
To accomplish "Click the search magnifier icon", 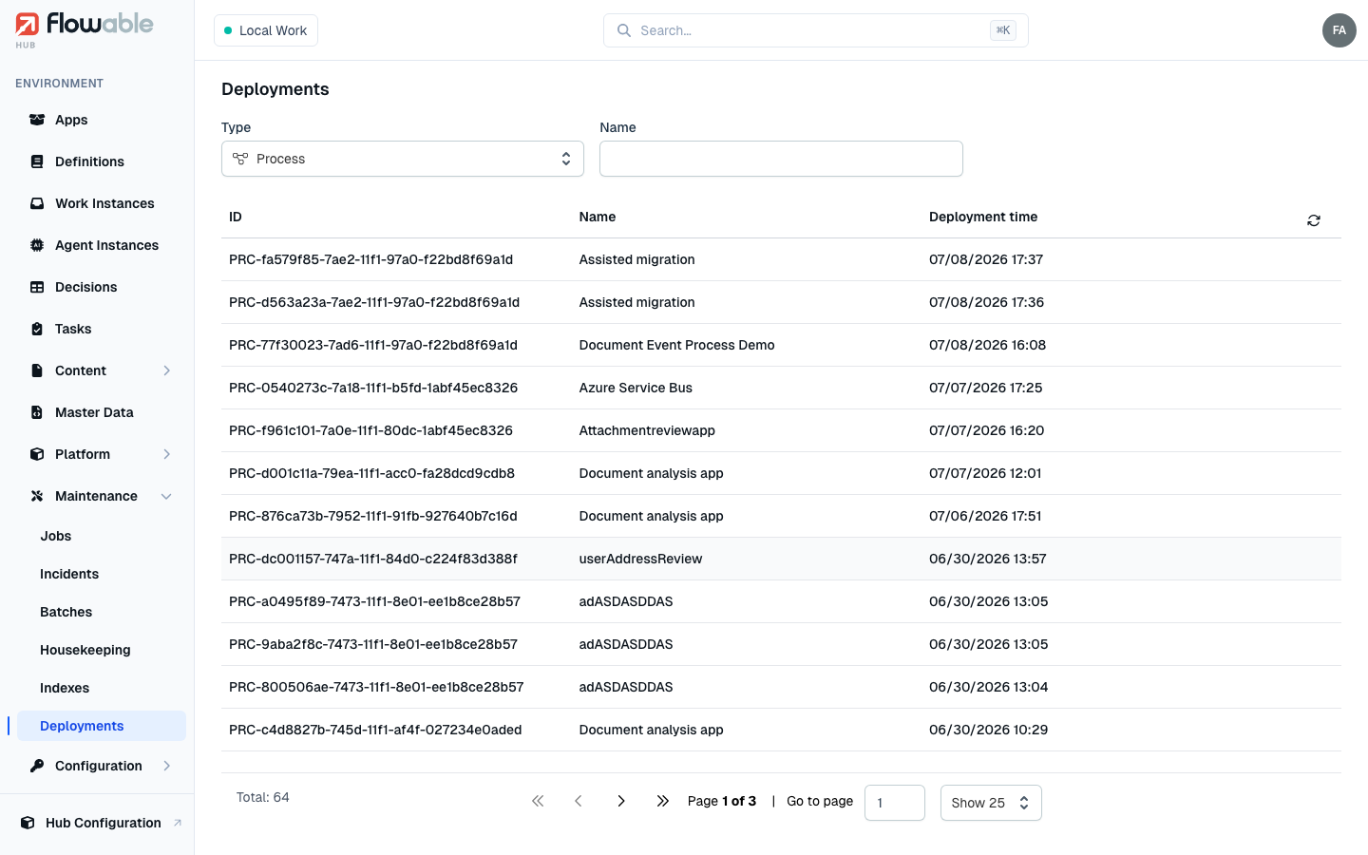I will point(624,30).
